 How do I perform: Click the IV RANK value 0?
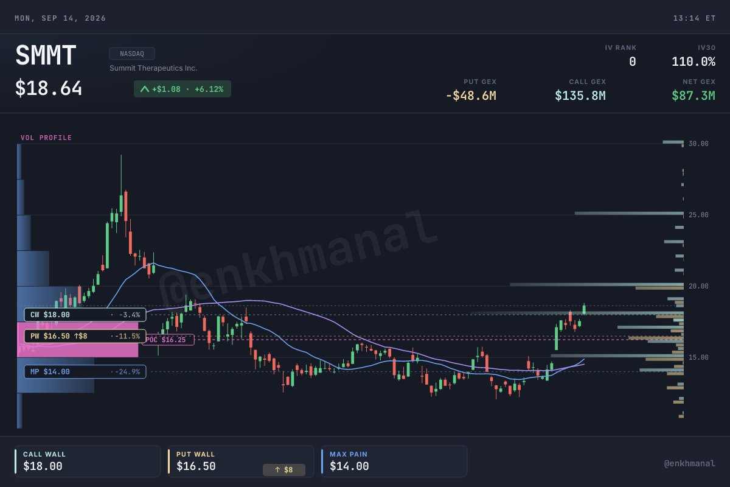pos(632,61)
